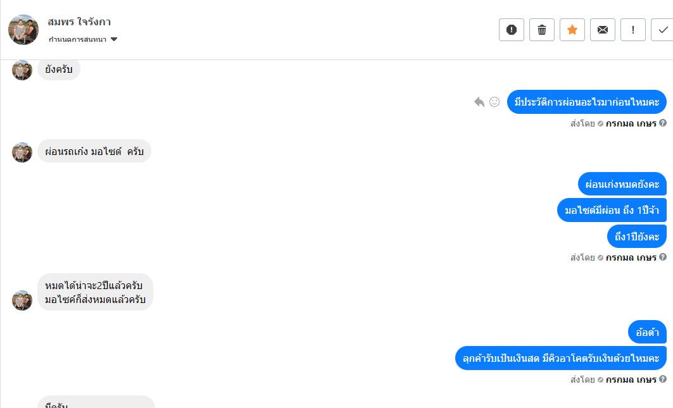Click reply arrow beside "มีประวัติการผ่อนอะไรมาก่อนไหมคะ"
This screenshot has width=673, height=408.
(479, 102)
